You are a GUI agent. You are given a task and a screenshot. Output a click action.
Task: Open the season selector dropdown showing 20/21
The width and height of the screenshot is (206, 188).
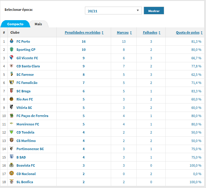click(113, 11)
